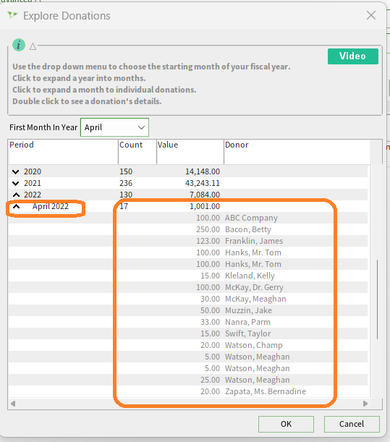Click the Value column header
390x442 pixels.
(x=190, y=152)
